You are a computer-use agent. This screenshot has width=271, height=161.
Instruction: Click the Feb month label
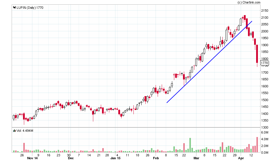[156, 158]
